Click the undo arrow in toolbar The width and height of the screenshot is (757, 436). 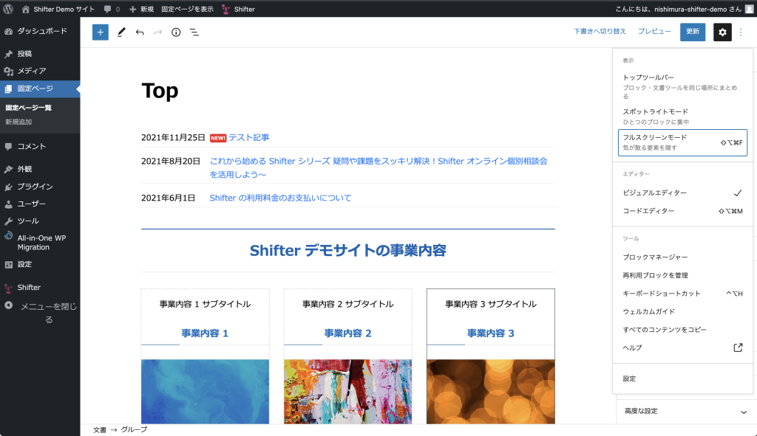(140, 32)
